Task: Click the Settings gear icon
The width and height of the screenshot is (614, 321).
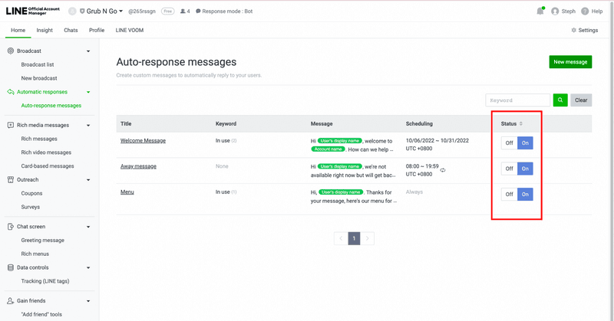Action: [x=574, y=30]
